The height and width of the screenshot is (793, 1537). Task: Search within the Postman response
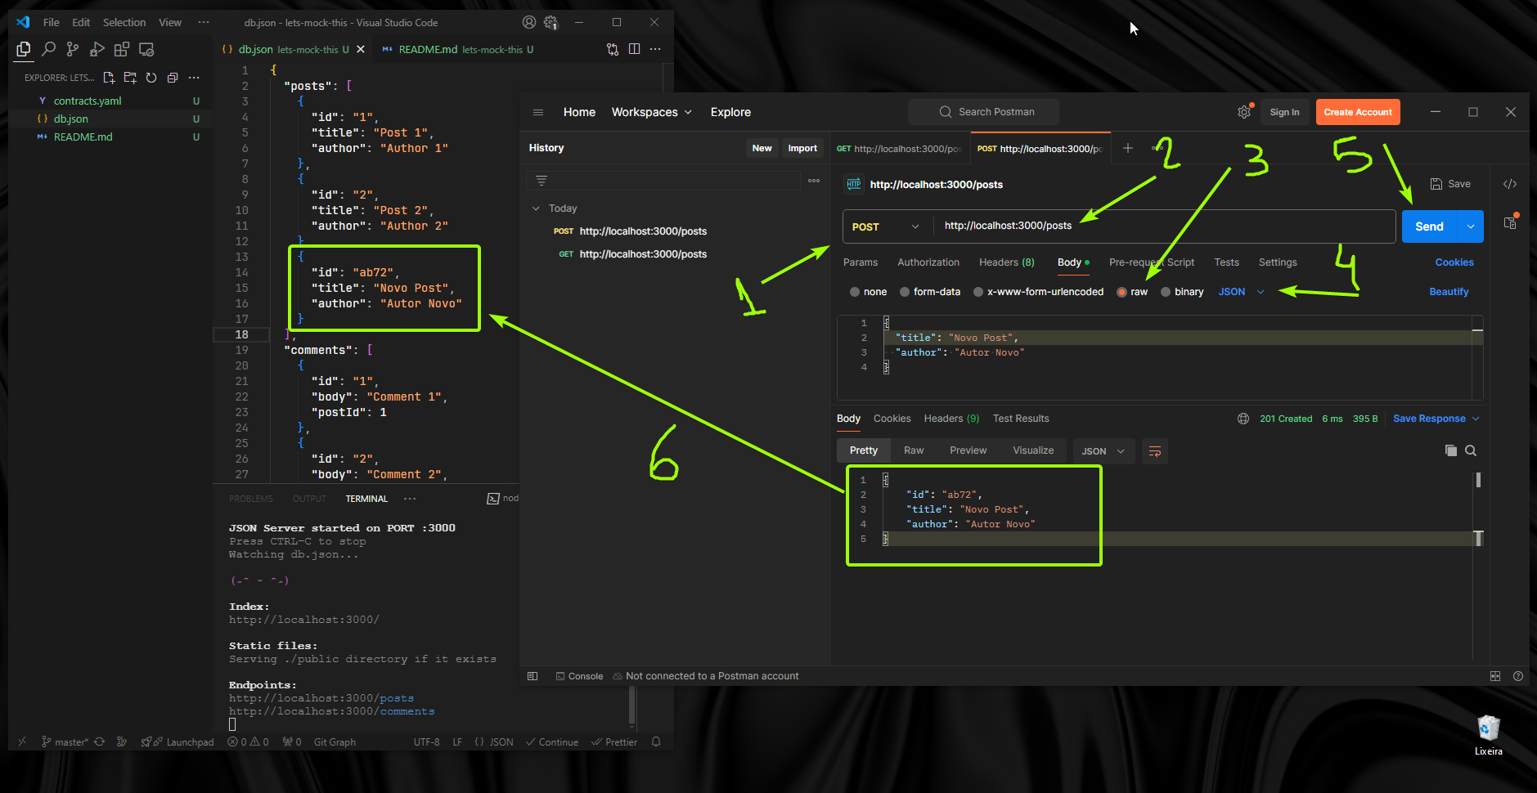[1471, 450]
